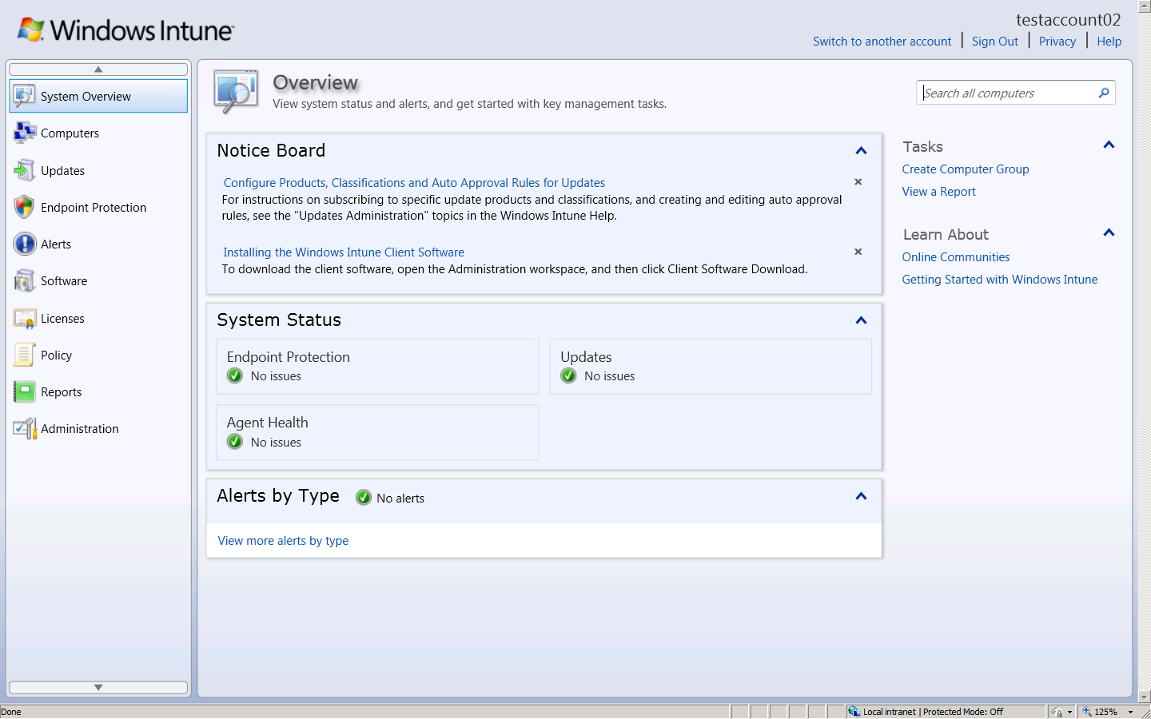Image resolution: width=1151 pixels, height=719 pixels.
Task: Collapse the Tasks panel
Action: point(1109,145)
